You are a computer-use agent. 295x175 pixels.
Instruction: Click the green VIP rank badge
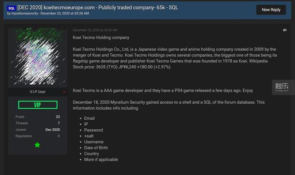(x=38, y=105)
